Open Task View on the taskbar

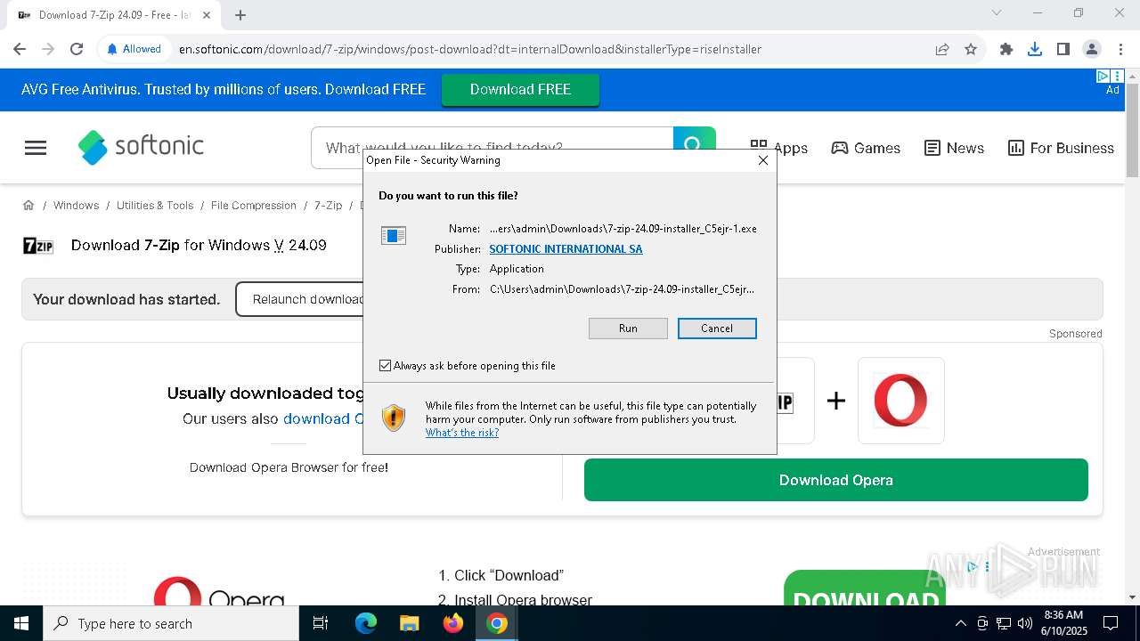click(321, 623)
